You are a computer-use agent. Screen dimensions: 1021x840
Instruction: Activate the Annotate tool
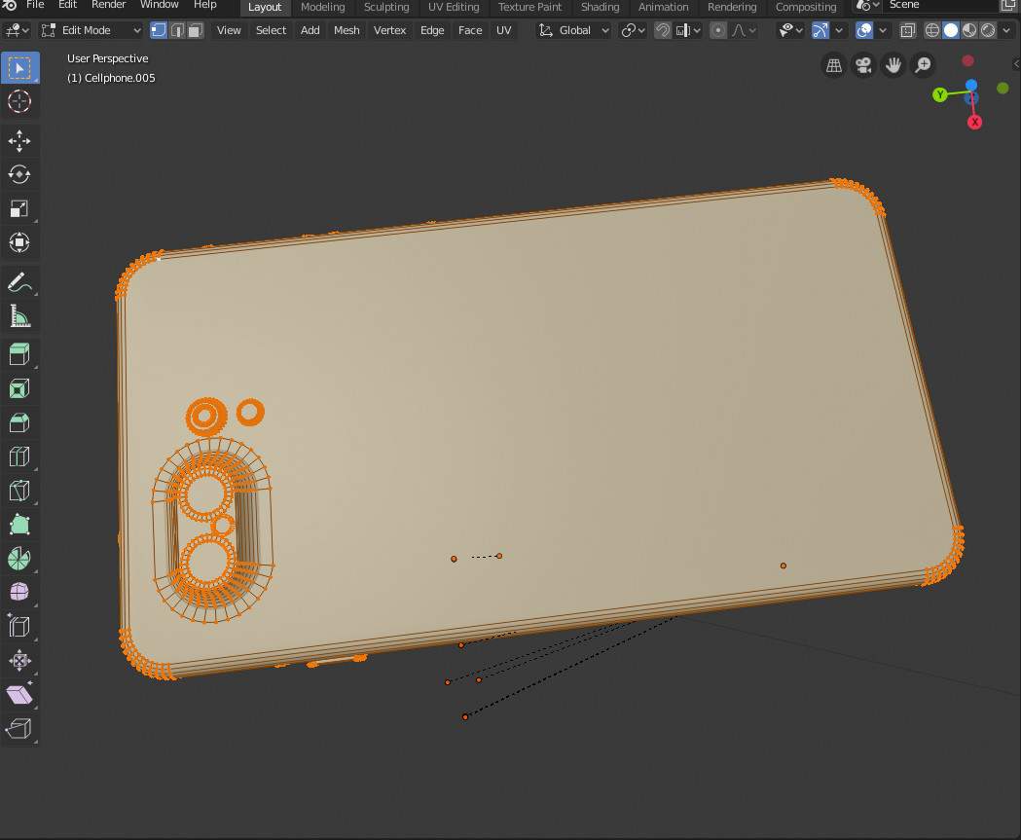[x=19, y=281]
